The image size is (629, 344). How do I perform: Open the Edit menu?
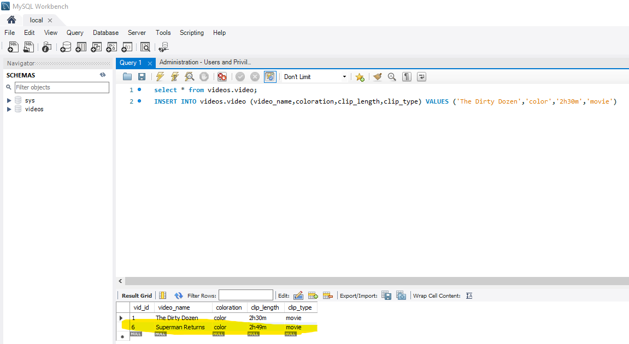tap(30, 33)
